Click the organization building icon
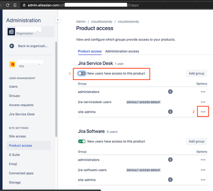Screen dimensions: 213x191 [x=11, y=32]
